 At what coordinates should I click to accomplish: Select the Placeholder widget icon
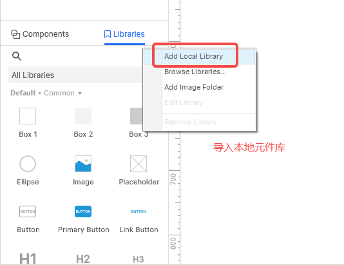[139, 164]
